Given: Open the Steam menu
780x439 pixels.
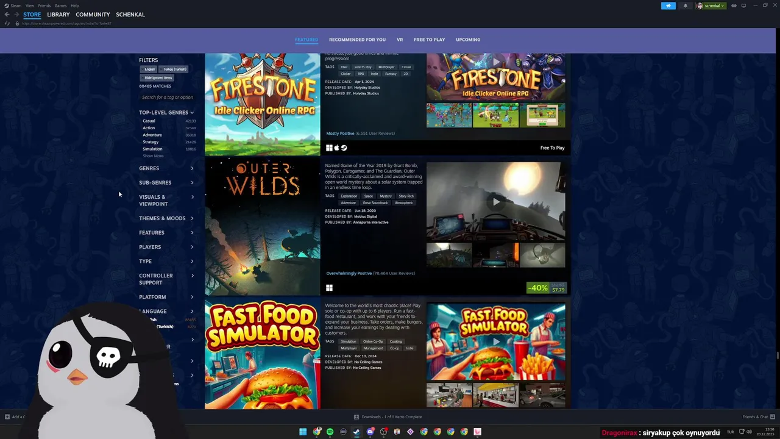Looking at the screenshot, I should tap(13, 5).
